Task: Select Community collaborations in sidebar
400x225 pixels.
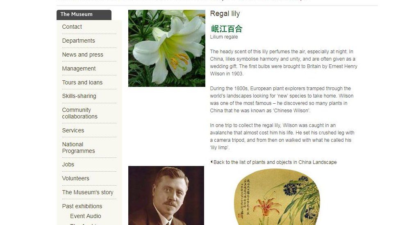Action: (x=80, y=113)
